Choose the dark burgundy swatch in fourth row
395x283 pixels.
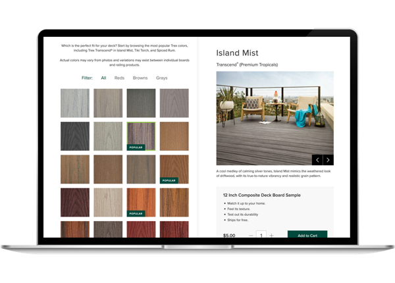75,203
